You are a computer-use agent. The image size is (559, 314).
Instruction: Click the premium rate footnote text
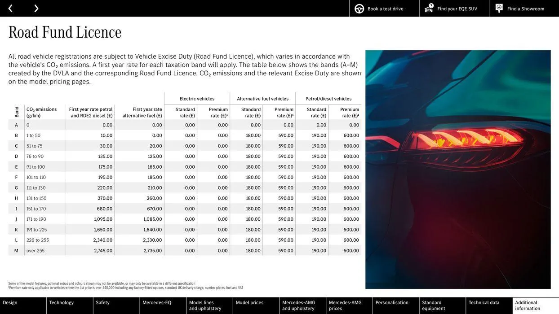(125, 288)
